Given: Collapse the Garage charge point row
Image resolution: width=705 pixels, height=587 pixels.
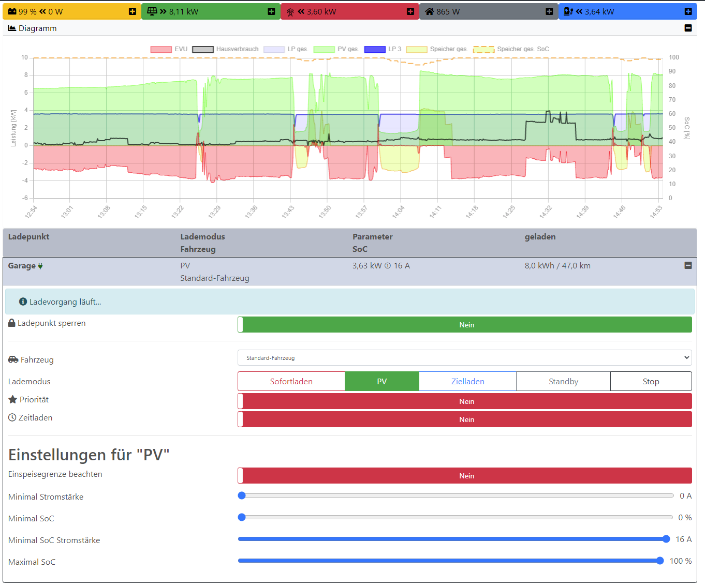Looking at the screenshot, I should tap(688, 265).
